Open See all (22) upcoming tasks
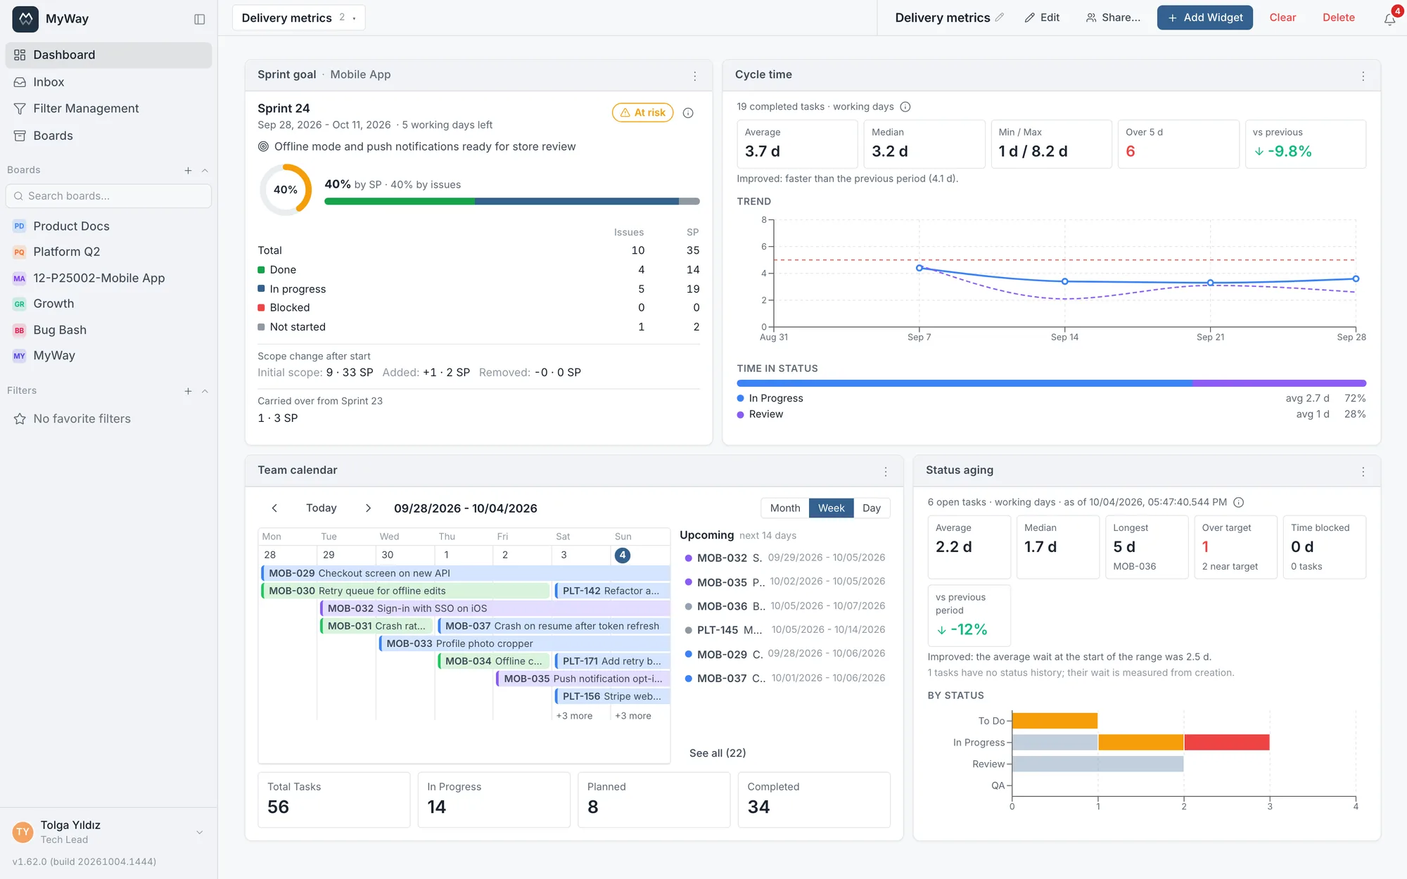 pos(718,753)
